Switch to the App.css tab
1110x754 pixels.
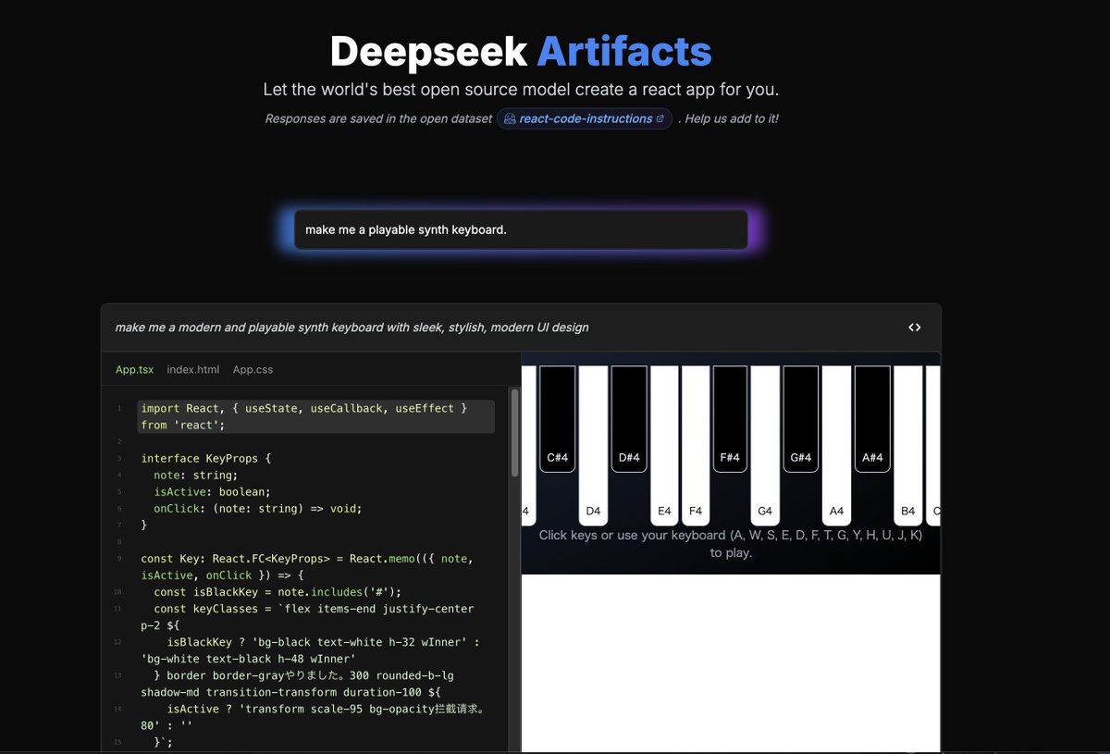pyautogui.click(x=253, y=369)
